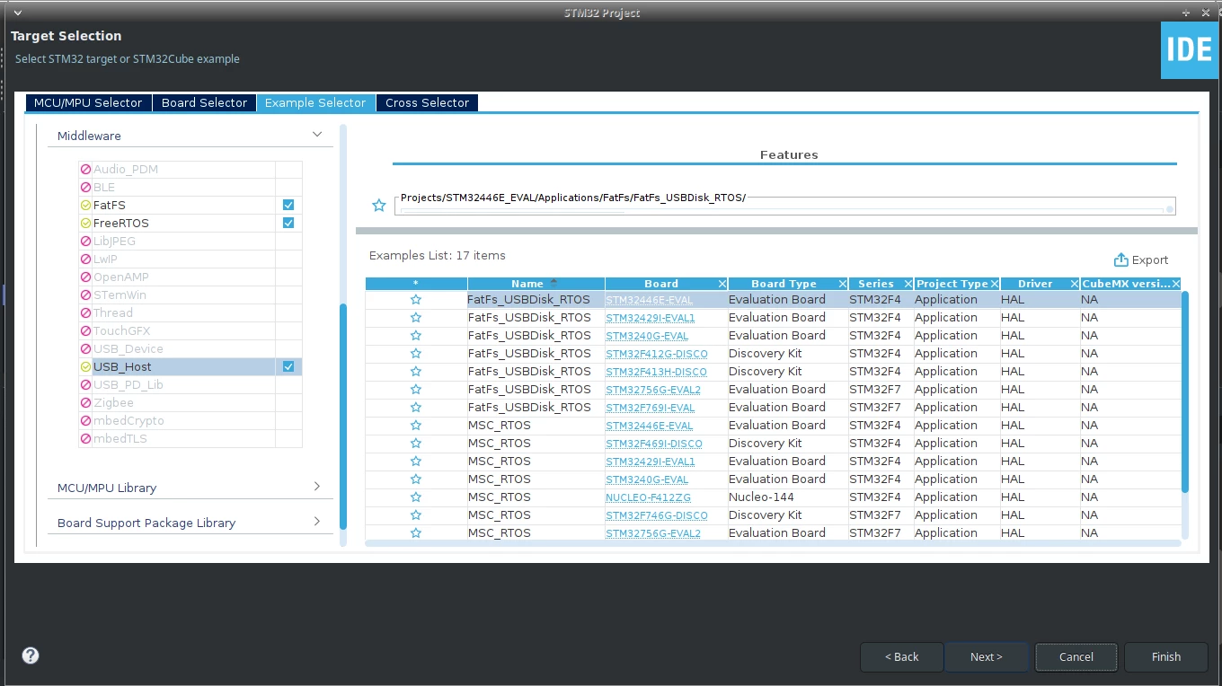The width and height of the screenshot is (1222, 686).
Task: Click the Export icon above examples list
Action: [1120, 259]
